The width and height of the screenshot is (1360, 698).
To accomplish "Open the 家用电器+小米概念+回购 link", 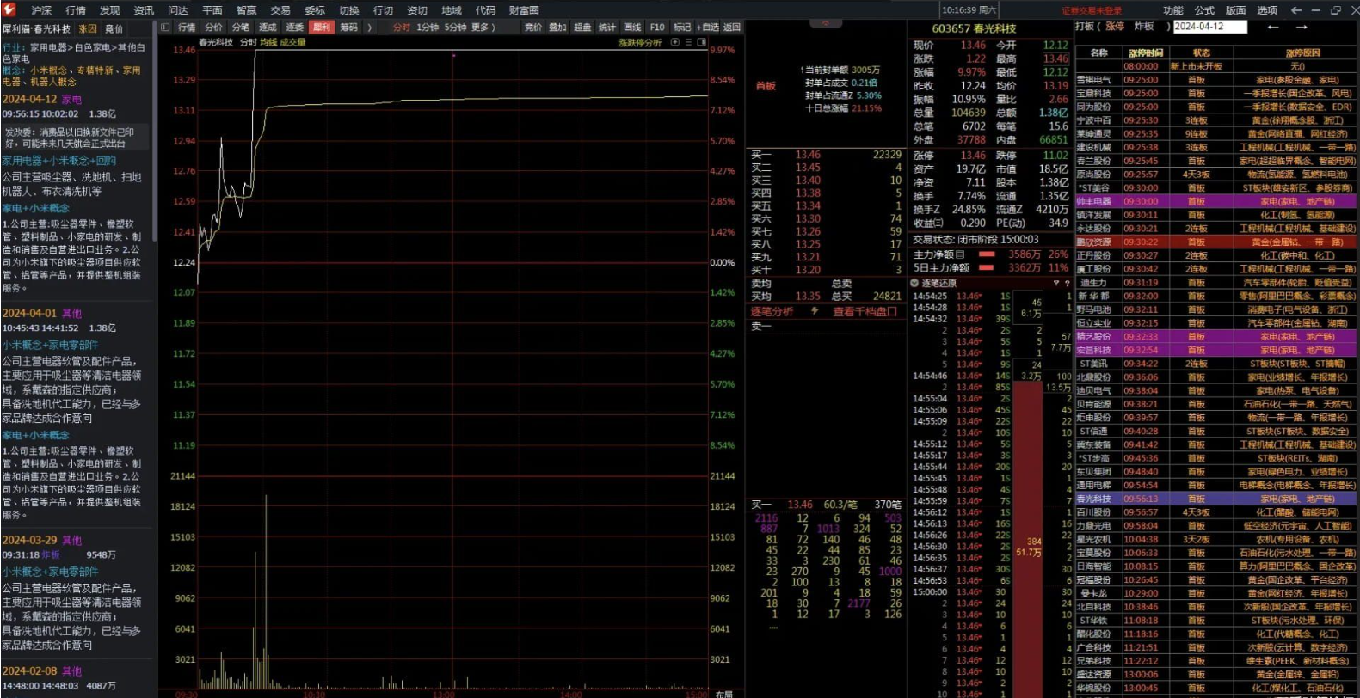I will [58, 161].
